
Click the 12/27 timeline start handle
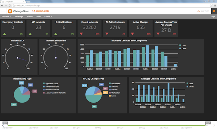[5, 123]
